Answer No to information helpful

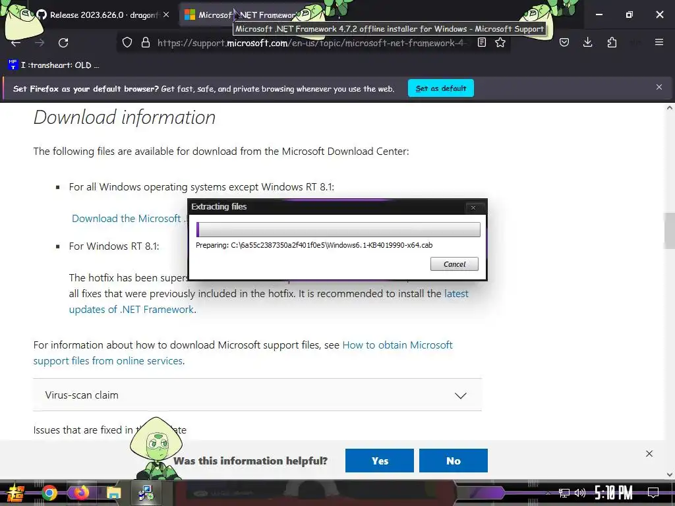click(454, 461)
